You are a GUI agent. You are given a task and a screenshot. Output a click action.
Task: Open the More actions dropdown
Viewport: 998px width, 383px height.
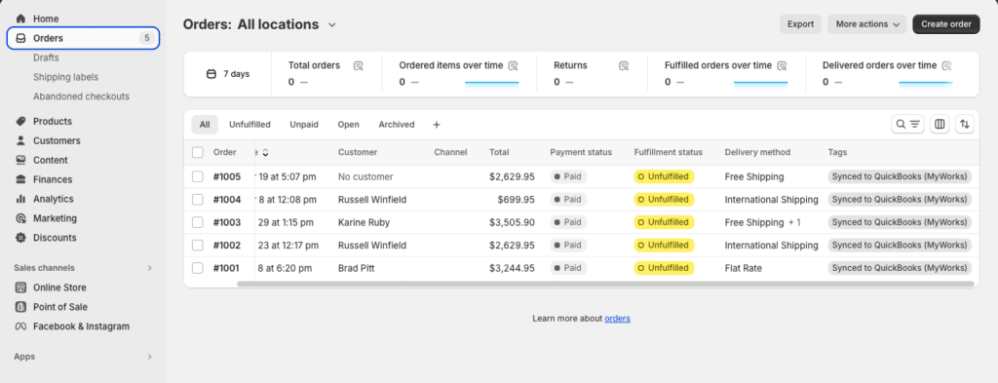point(866,24)
